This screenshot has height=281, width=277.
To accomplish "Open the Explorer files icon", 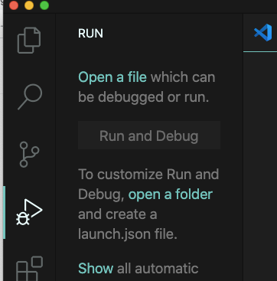I will [x=29, y=41].
